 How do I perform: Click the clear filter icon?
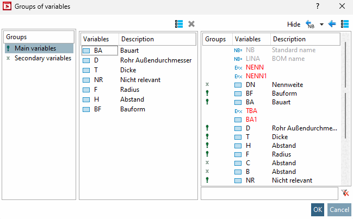[x=345, y=193]
